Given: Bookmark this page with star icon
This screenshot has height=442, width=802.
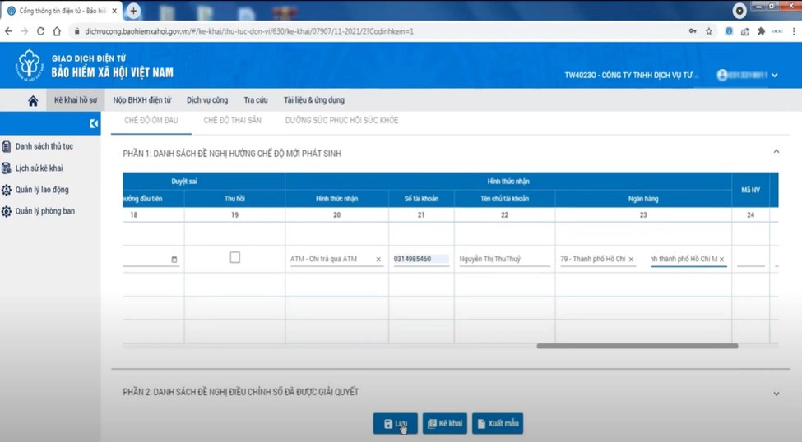Looking at the screenshot, I should coord(709,31).
